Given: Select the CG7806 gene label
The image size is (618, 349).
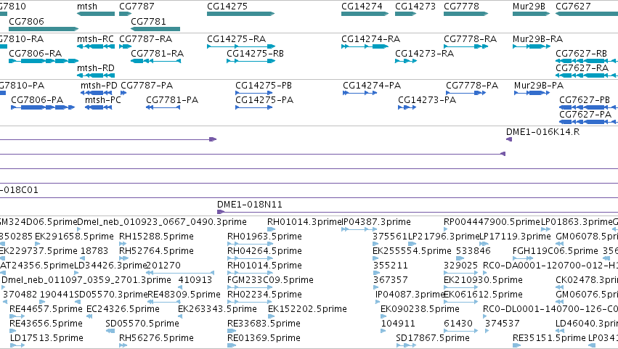Looking at the screenshot, I should (26, 21).
